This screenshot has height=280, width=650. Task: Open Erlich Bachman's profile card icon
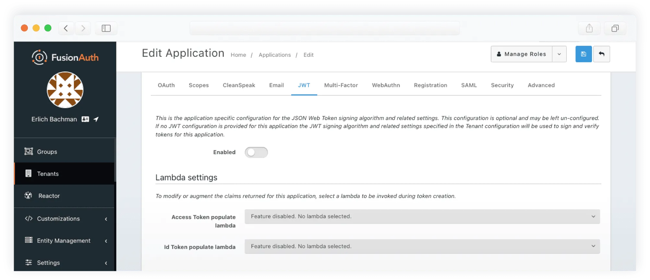(x=85, y=119)
